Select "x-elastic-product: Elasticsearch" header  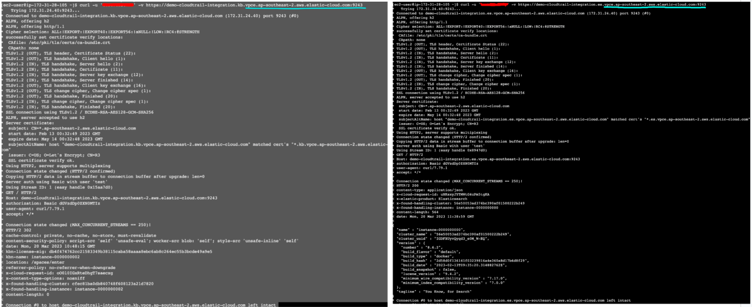[x=431, y=199]
